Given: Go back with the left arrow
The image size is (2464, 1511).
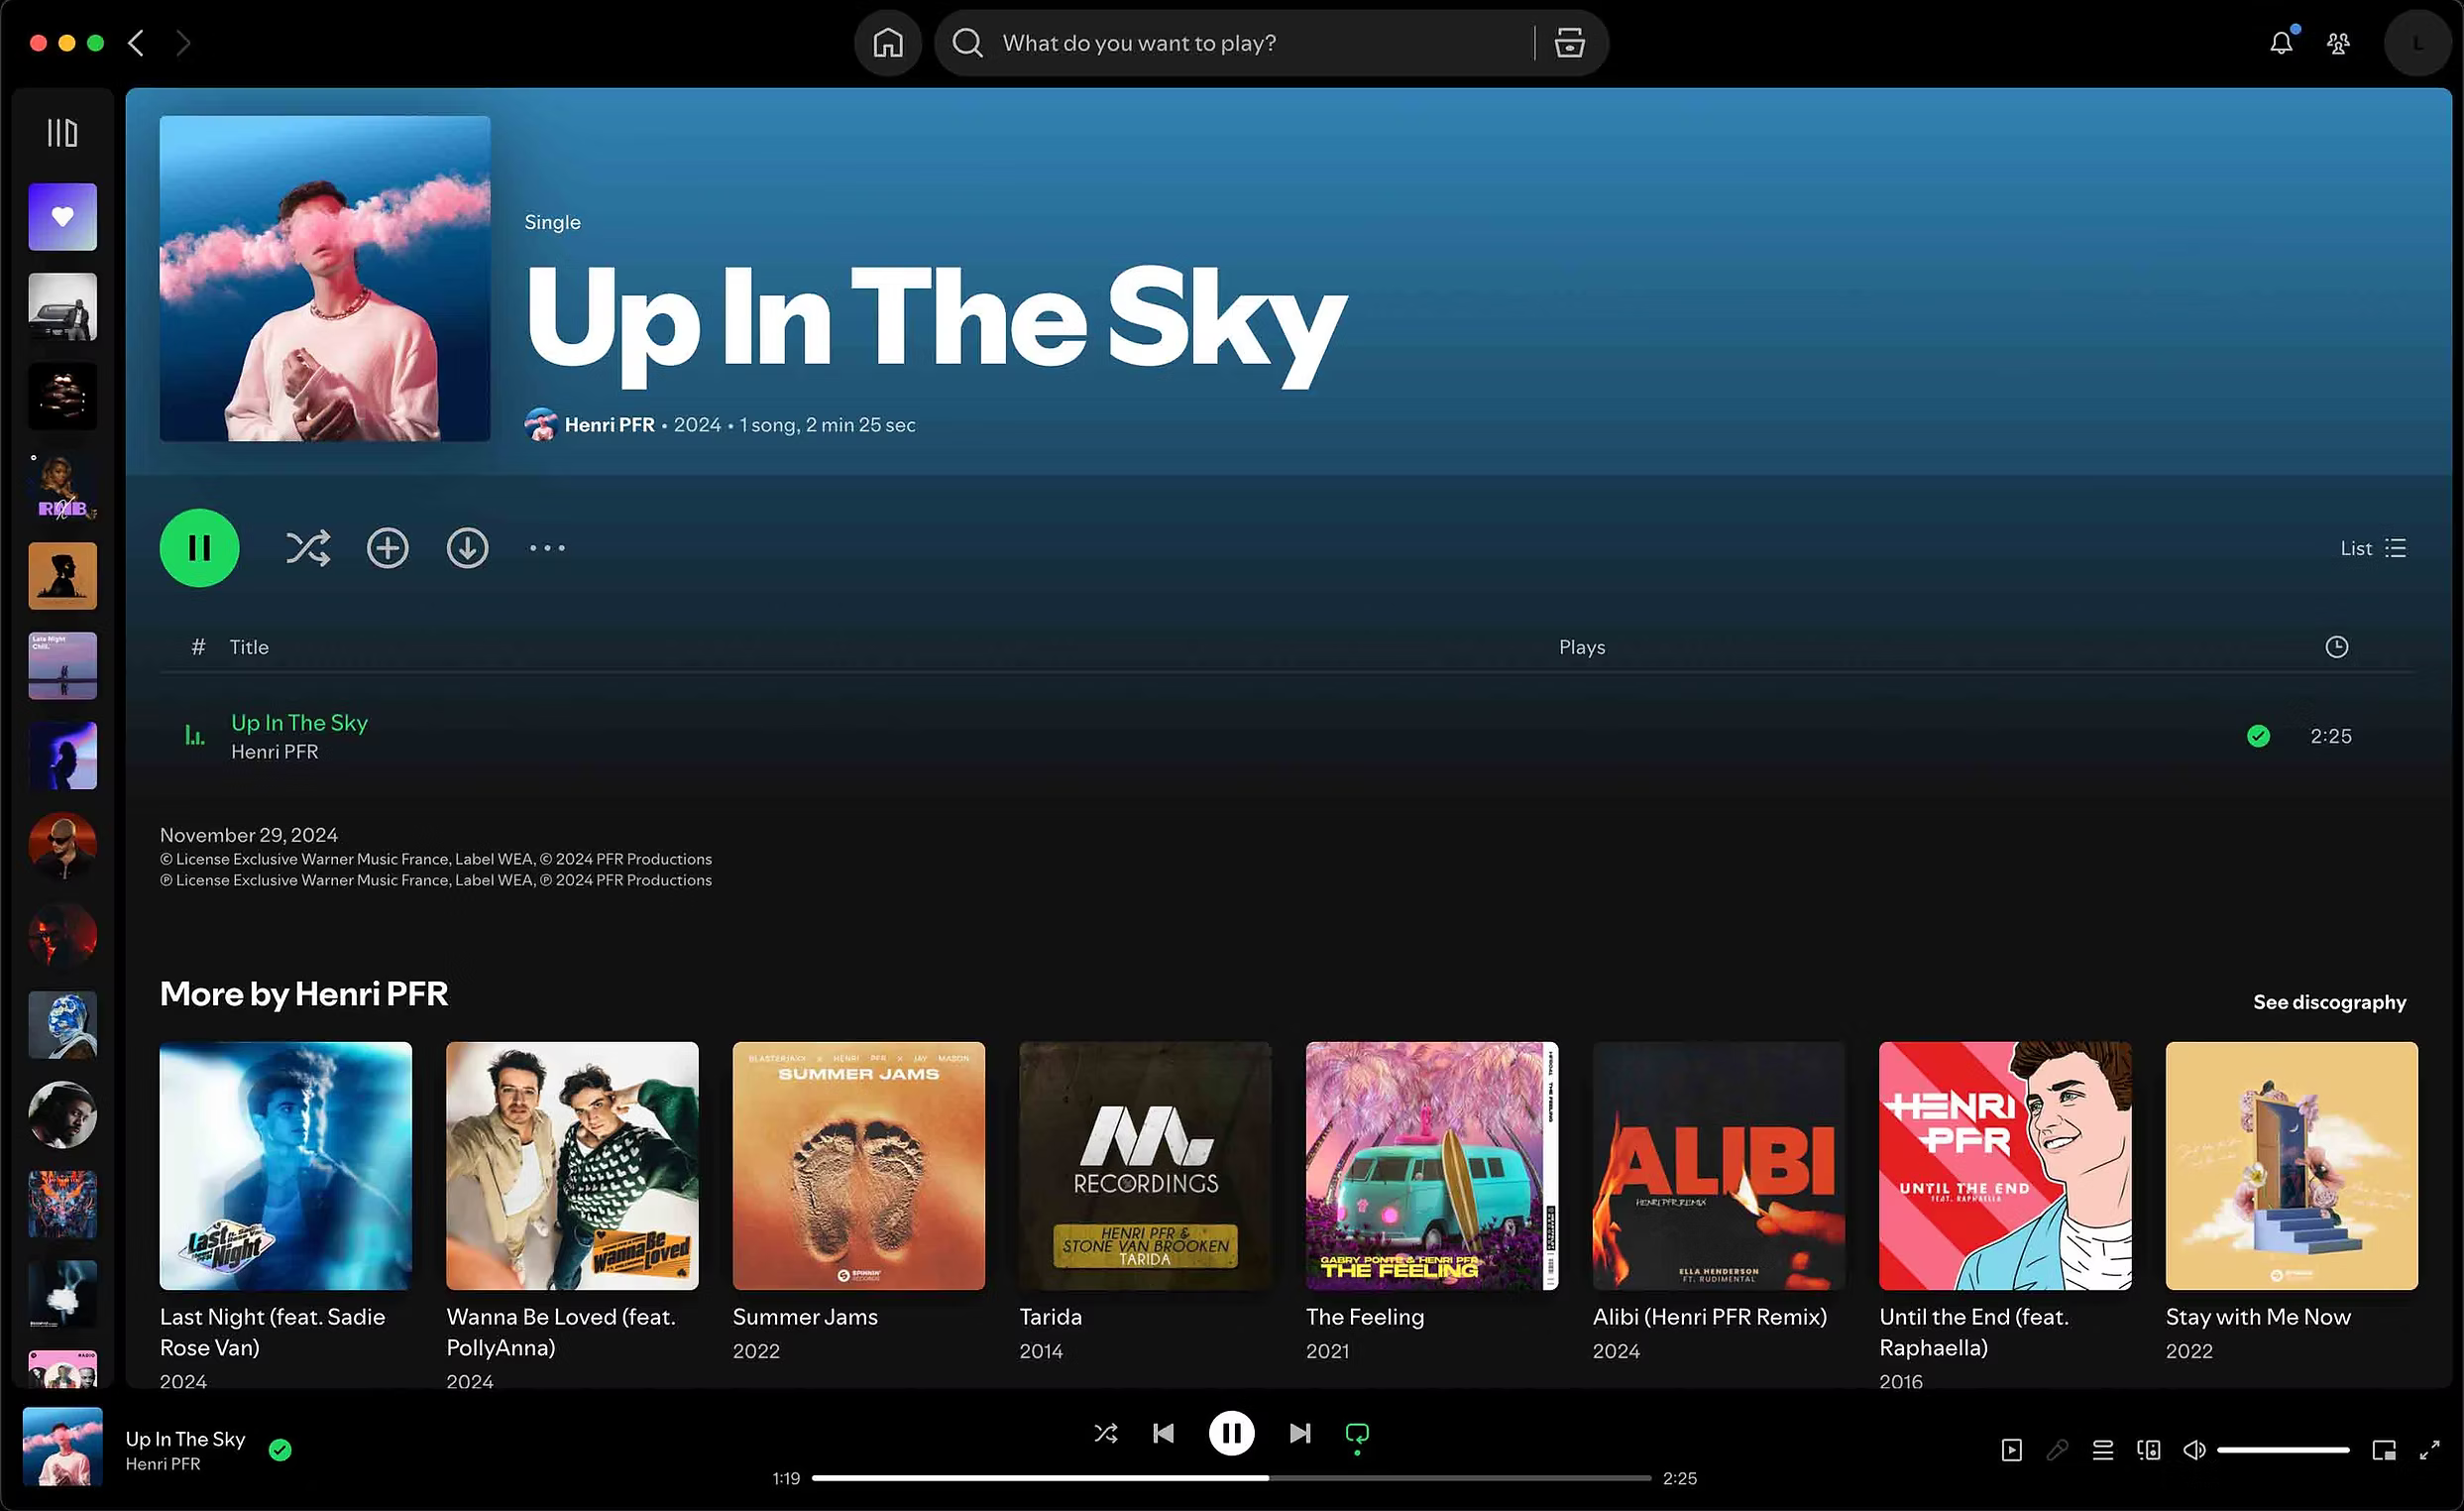Looking at the screenshot, I should point(136,43).
